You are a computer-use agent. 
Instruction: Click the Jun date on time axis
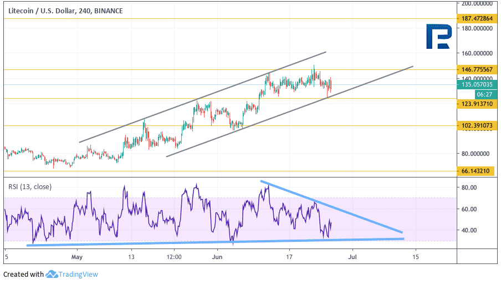tap(217, 257)
